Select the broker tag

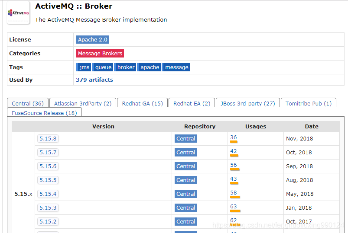click(125, 67)
